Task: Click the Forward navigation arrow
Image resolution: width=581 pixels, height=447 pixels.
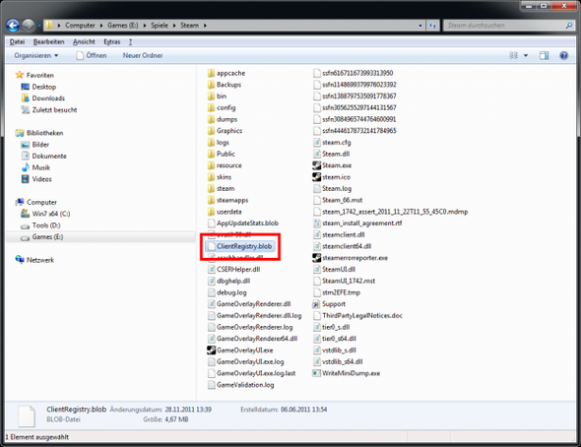Action: 29,26
